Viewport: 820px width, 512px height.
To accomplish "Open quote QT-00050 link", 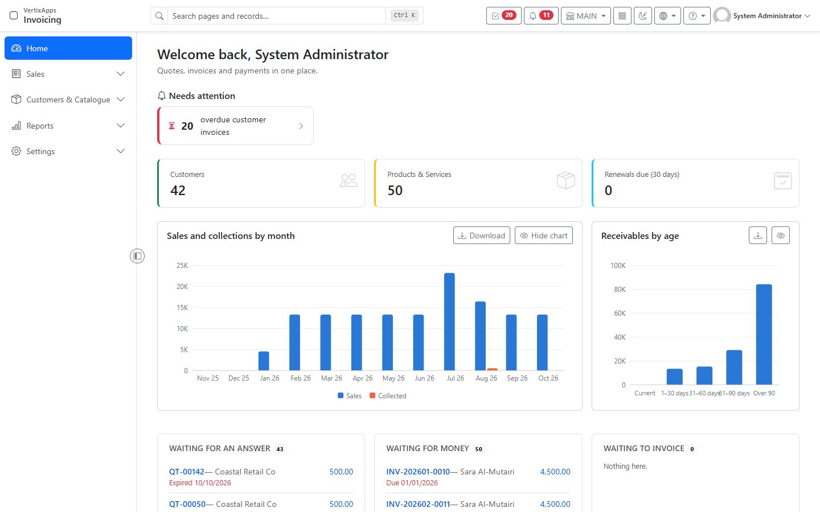I will 187,504.
